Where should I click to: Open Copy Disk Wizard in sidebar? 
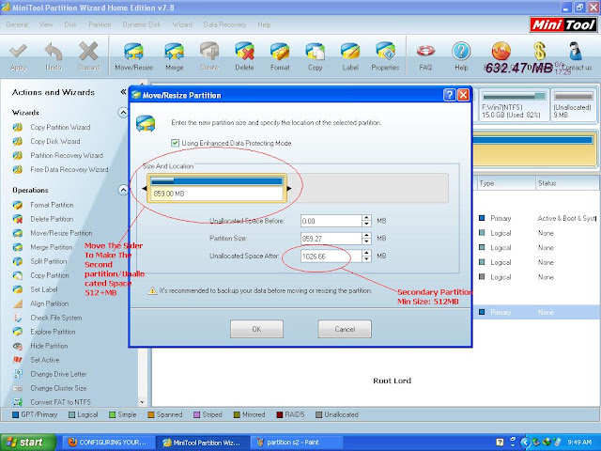coord(55,142)
